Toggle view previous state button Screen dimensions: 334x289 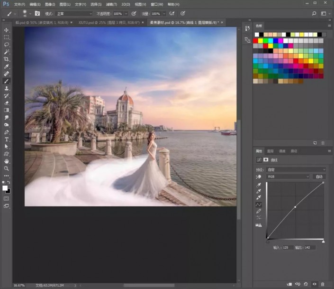[x=298, y=284]
